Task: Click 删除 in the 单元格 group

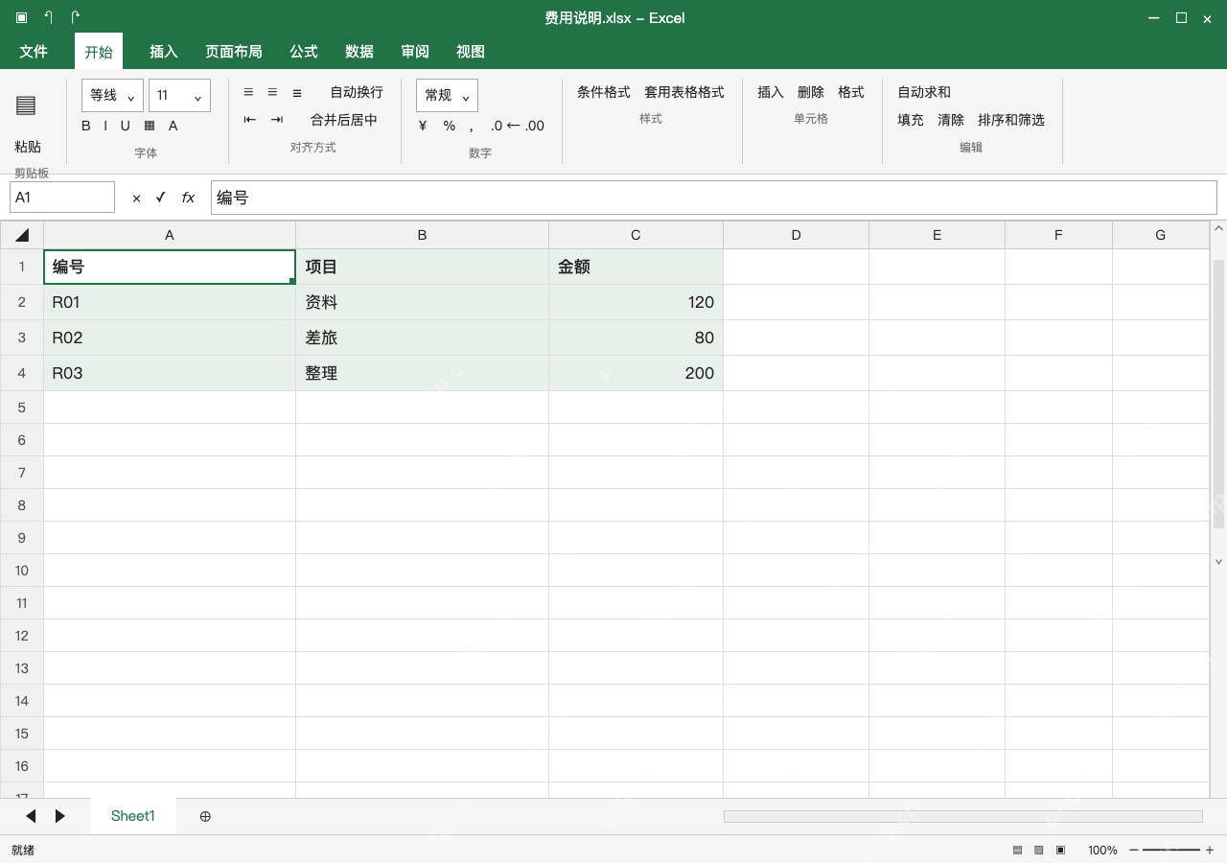Action: click(x=811, y=92)
